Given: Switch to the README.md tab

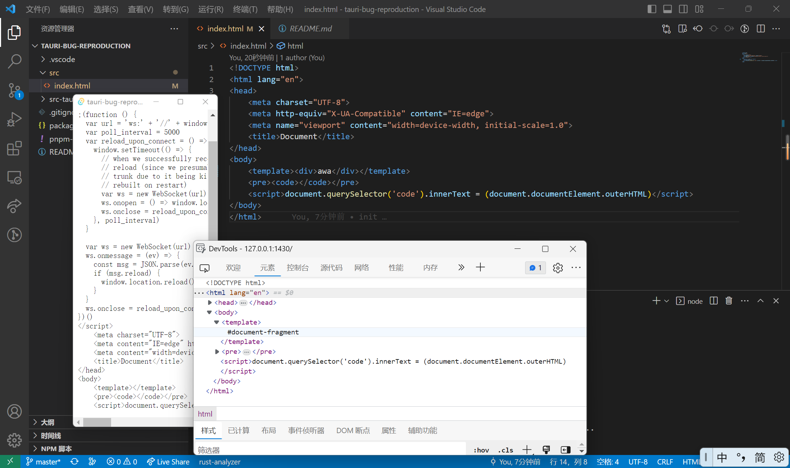Looking at the screenshot, I should [x=310, y=29].
